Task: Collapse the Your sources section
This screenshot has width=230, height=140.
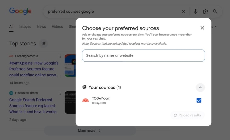Action: [x=200, y=88]
